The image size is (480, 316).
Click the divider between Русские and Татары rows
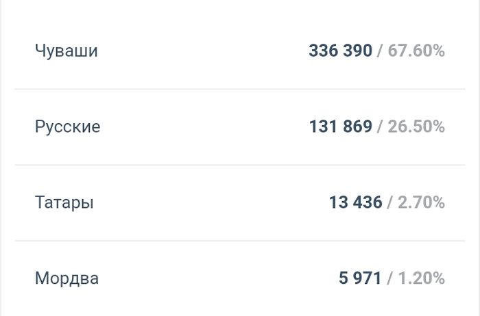[240, 165]
